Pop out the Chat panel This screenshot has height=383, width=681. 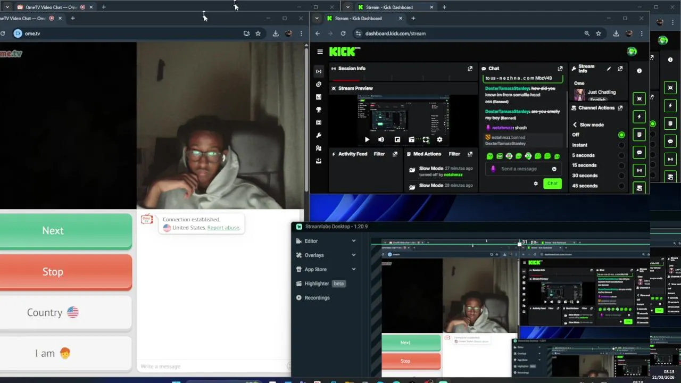point(560,69)
